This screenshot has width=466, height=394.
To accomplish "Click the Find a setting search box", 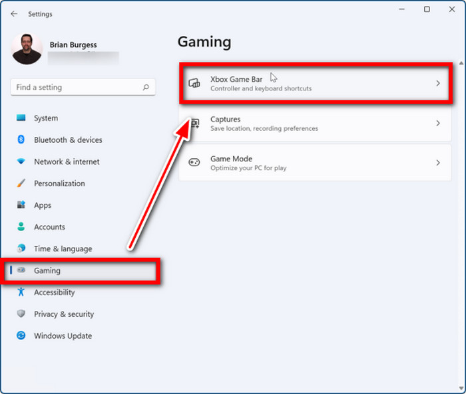I will click(83, 87).
